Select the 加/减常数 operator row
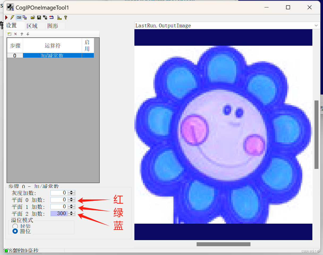Image resolution: width=323 pixels, height=255 pixels. coord(52,56)
